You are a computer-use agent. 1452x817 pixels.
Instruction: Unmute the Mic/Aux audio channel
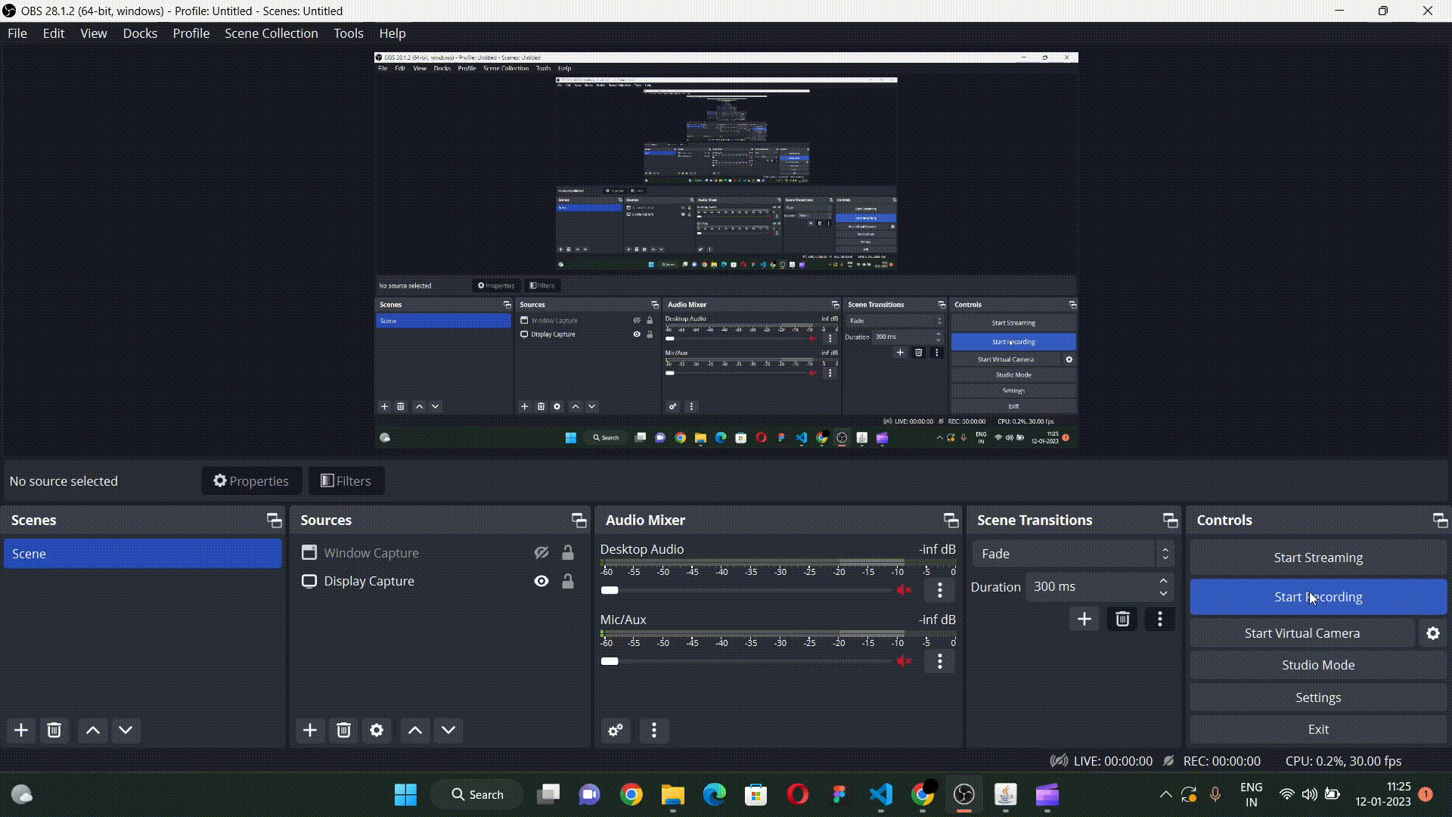[904, 661]
